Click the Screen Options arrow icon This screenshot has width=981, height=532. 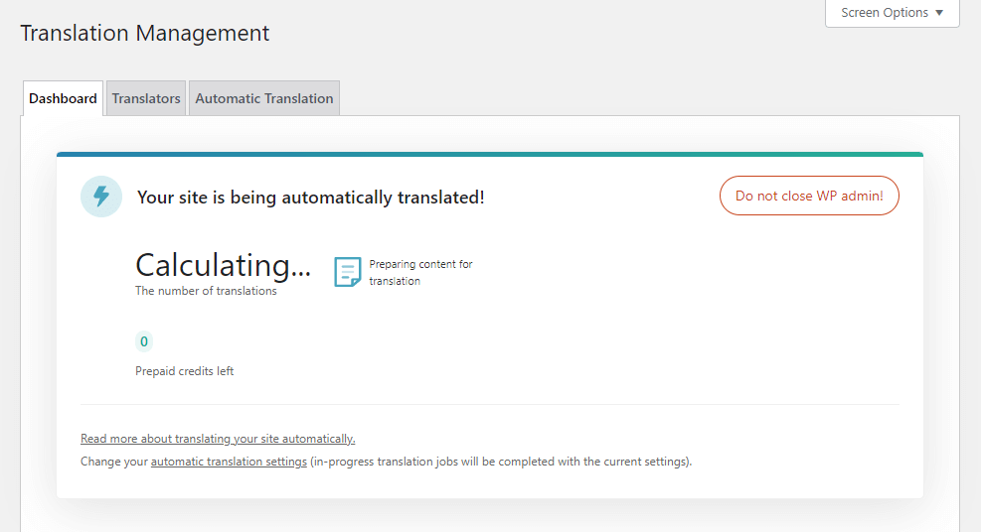[939, 13]
